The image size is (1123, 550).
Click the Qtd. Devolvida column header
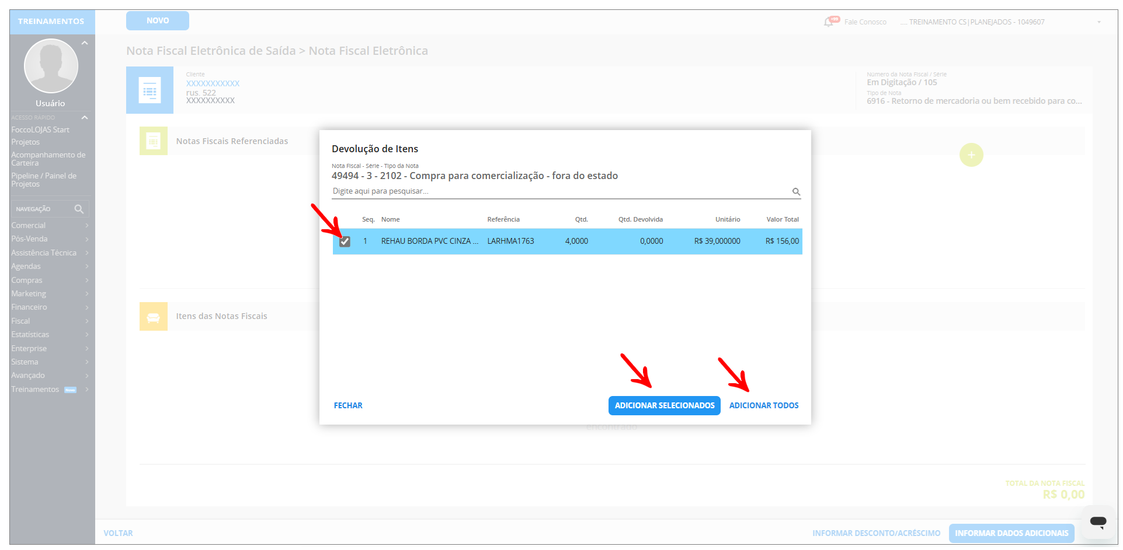tap(641, 220)
